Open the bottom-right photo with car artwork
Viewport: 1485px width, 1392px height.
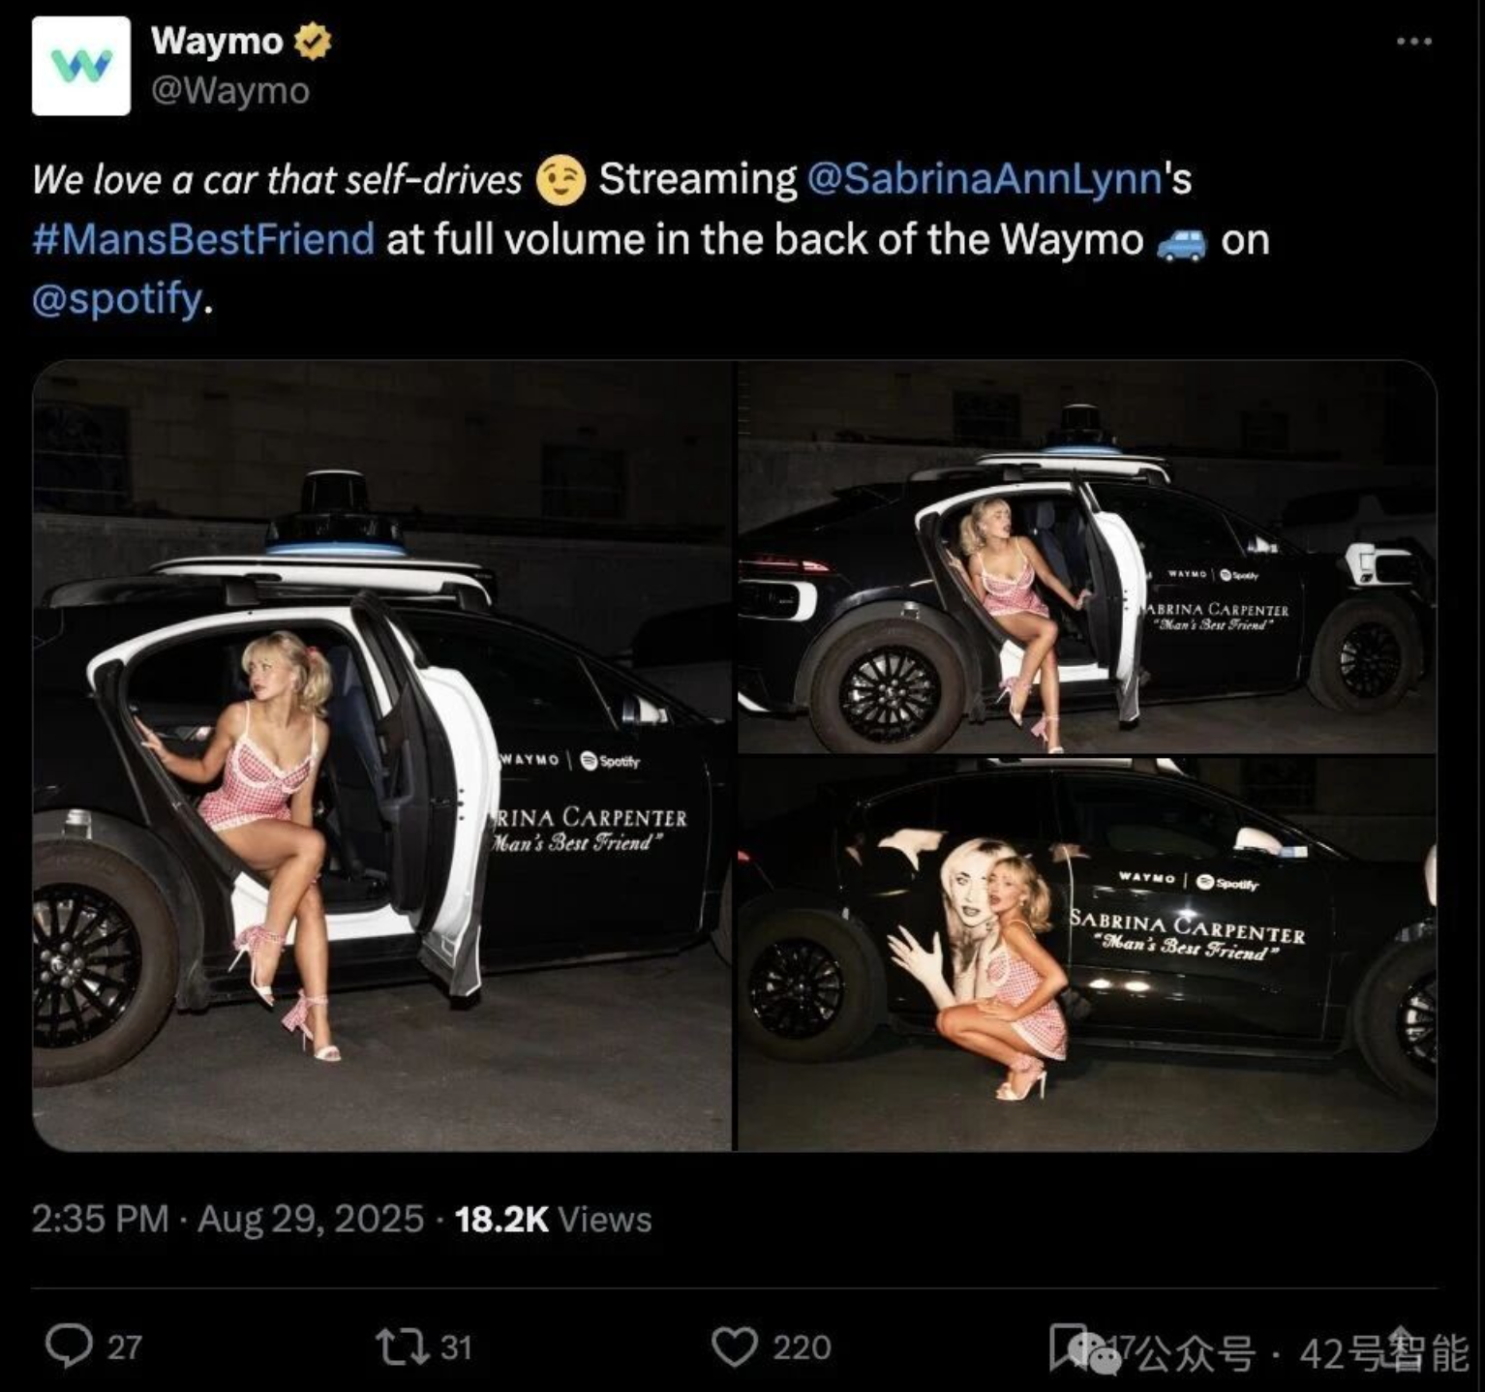(x=1086, y=953)
